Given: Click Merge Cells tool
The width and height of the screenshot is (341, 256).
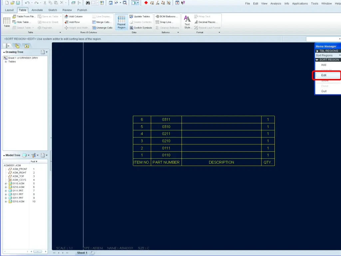Looking at the screenshot, I should coord(102,22).
